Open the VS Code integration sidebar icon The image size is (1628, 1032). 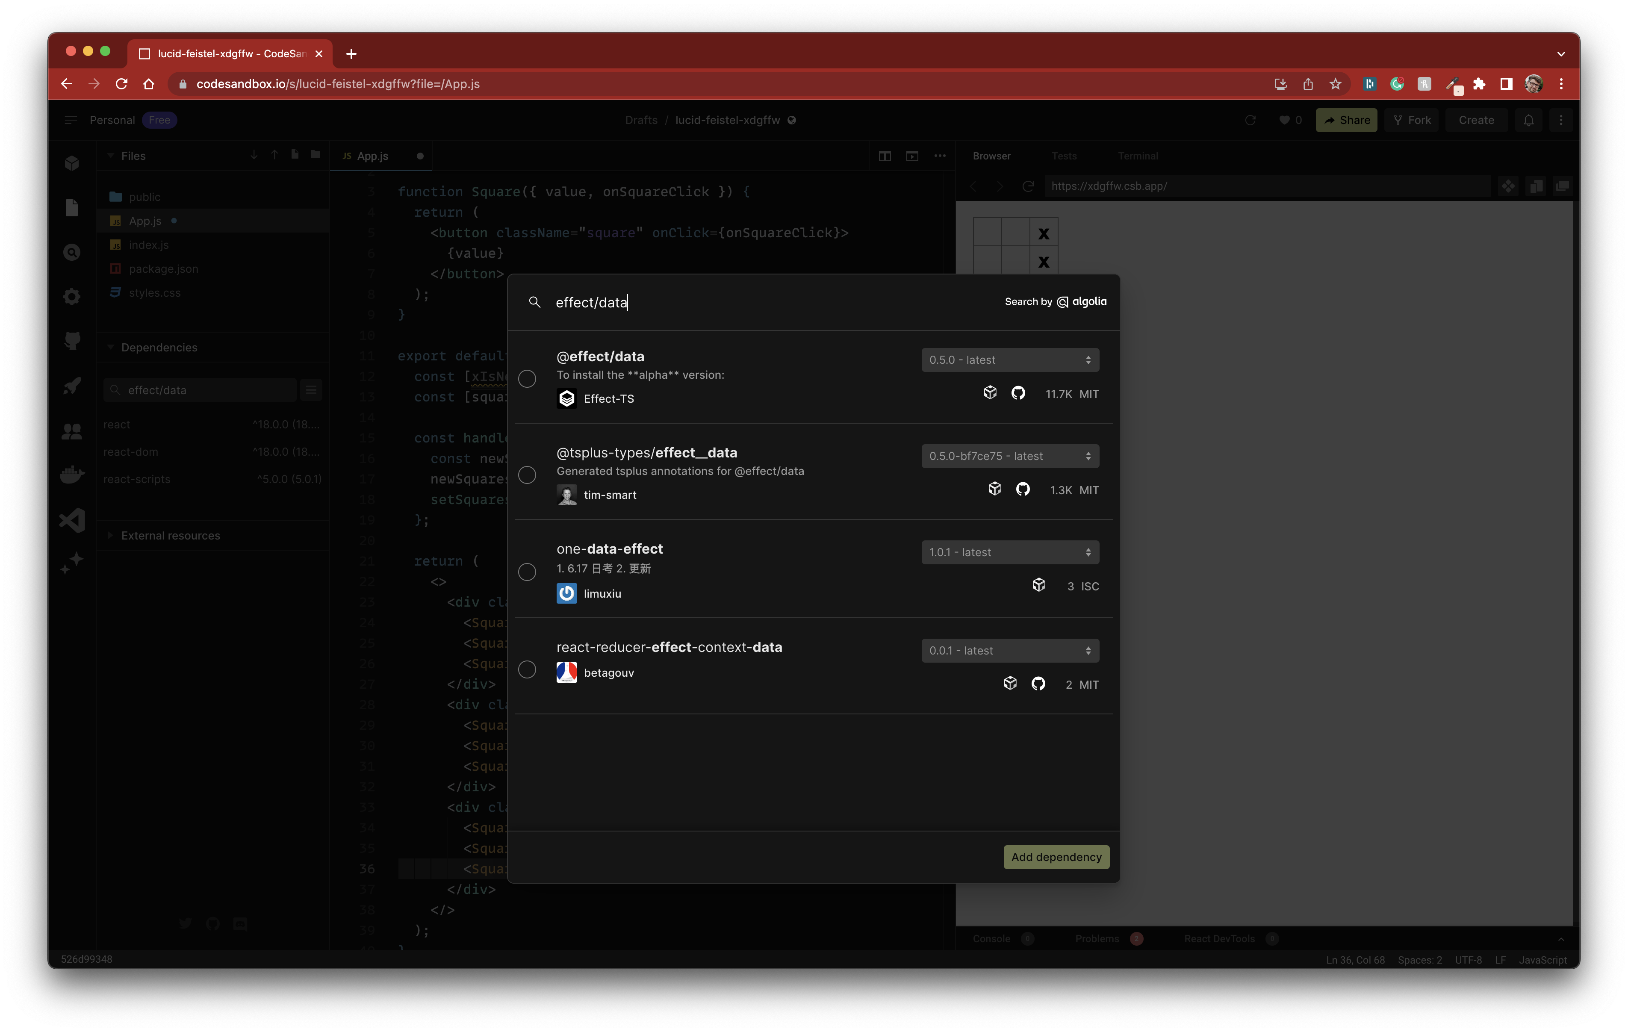pos(72,519)
